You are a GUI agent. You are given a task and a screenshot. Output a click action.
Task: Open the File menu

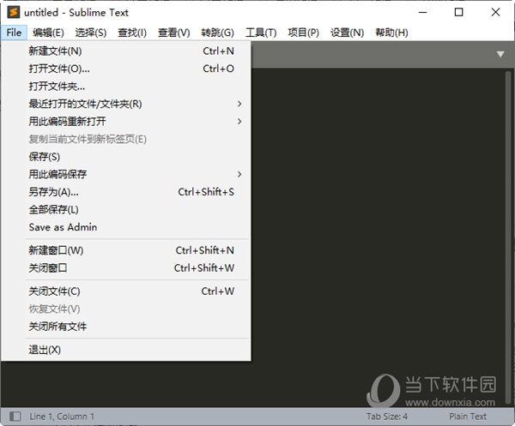coord(14,33)
